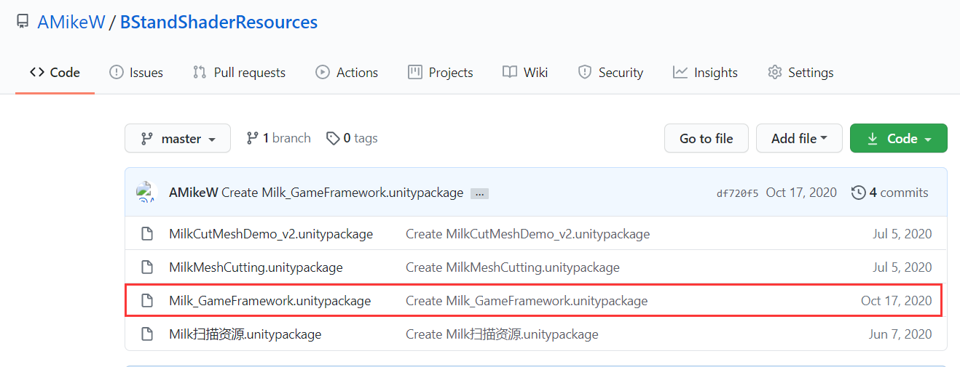Image resolution: width=960 pixels, height=367 pixels.
Task: Open commit message in Milk_GameFramework.unitypackage row
Action: [x=527, y=301]
